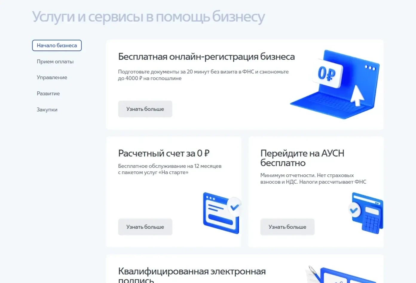Image resolution: width=416 pixels, height=283 pixels.
Task: Click Узнать больше under Расчетный счет за 0 ₽
Action: [145, 227]
